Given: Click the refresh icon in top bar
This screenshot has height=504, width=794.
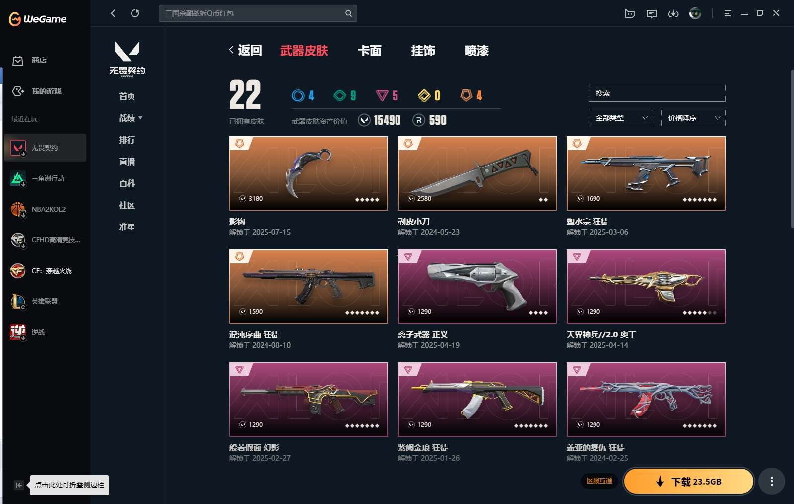Looking at the screenshot, I should click(x=135, y=13).
